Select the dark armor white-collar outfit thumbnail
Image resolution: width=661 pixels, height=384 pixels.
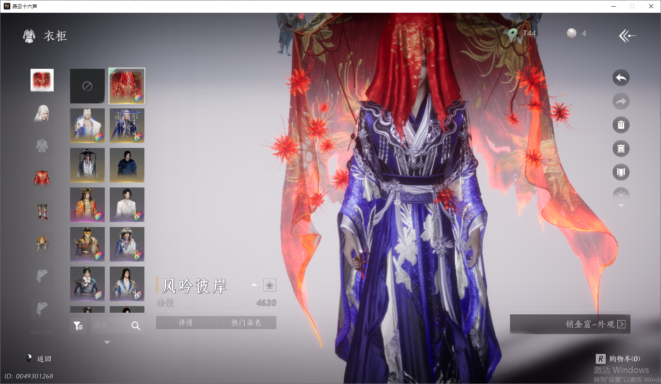(x=87, y=284)
